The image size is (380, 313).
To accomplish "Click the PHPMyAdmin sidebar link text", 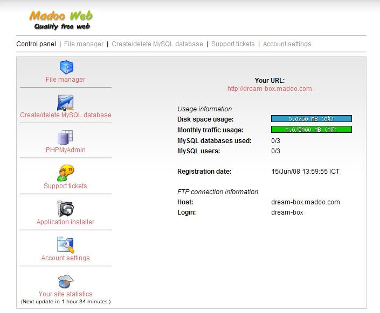I will pyautogui.click(x=65, y=150).
